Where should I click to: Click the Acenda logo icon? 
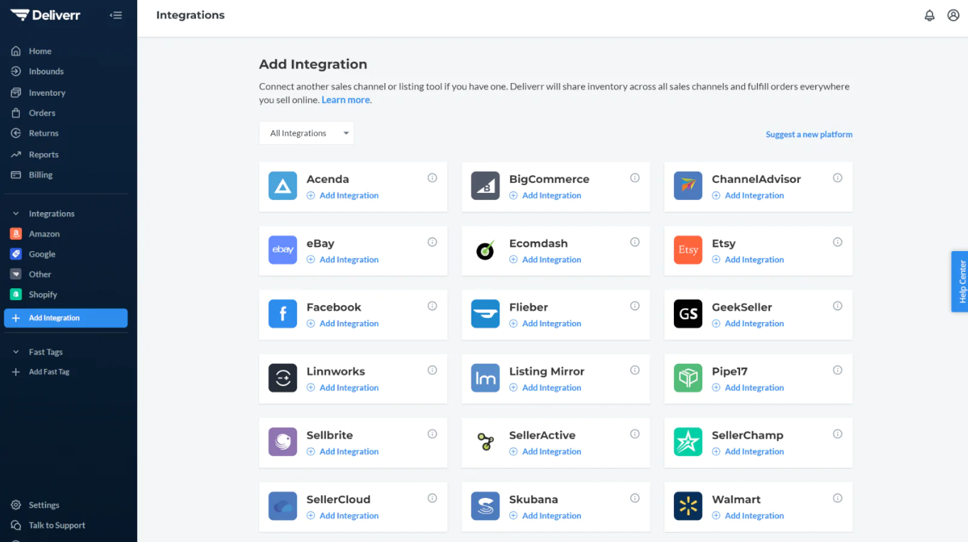click(283, 186)
